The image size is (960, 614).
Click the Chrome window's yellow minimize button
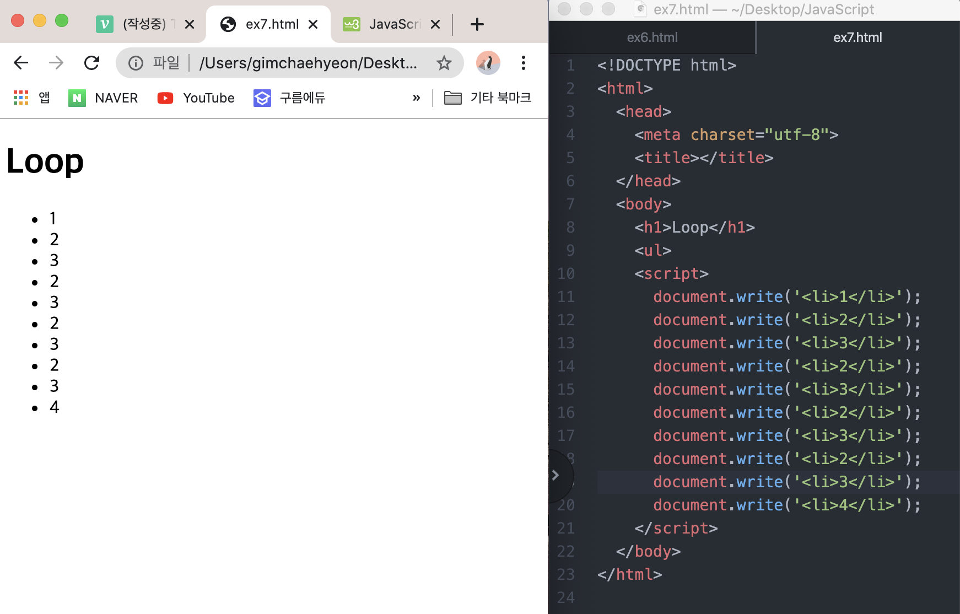click(40, 20)
